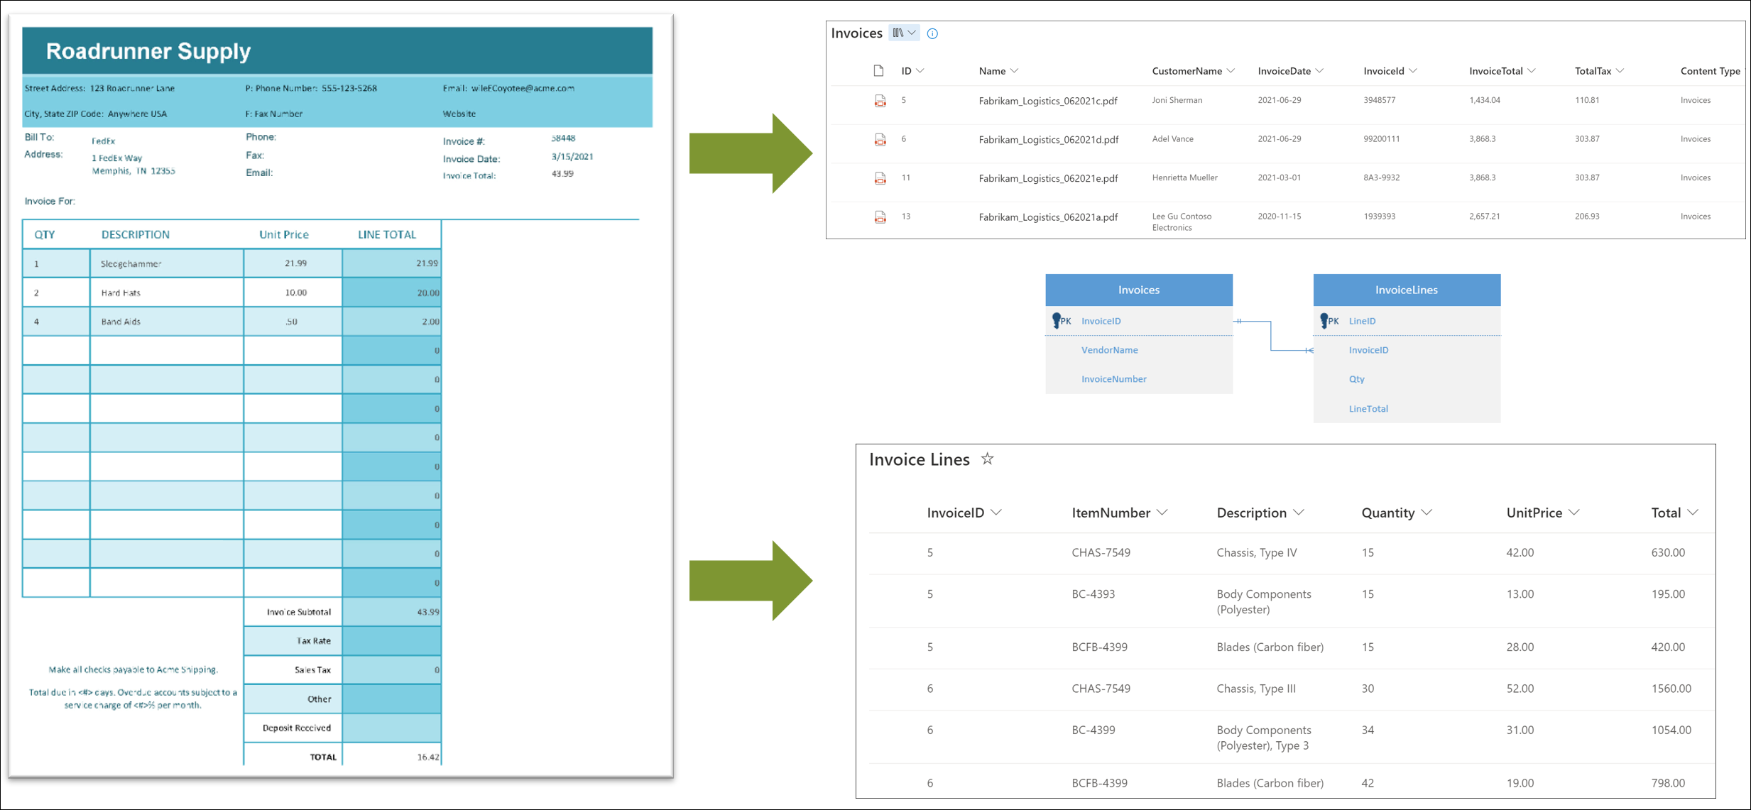
Task: Click the PDF icon for Fabrikam_Logistics_062021a.pdf
Action: click(x=880, y=217)
